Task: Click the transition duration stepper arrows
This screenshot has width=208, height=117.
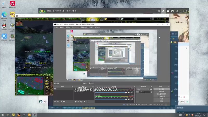Action: pos(151,92)
